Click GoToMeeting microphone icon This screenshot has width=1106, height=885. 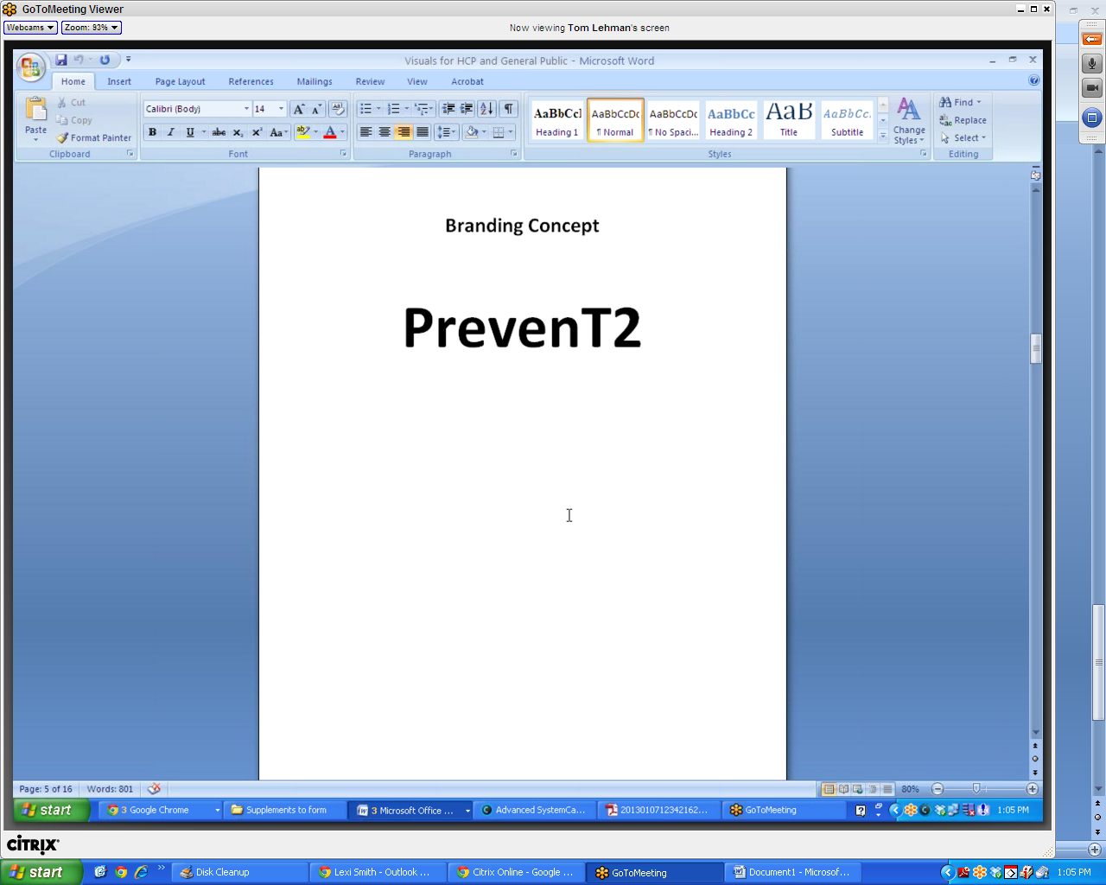(x=1091, y=64)
